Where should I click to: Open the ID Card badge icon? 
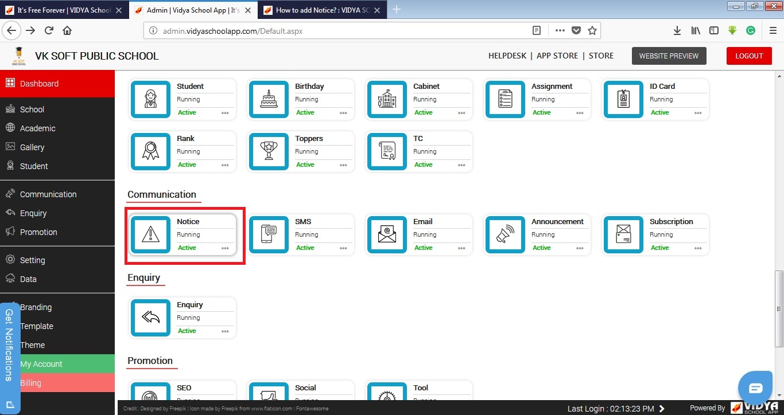pos(623,99)
